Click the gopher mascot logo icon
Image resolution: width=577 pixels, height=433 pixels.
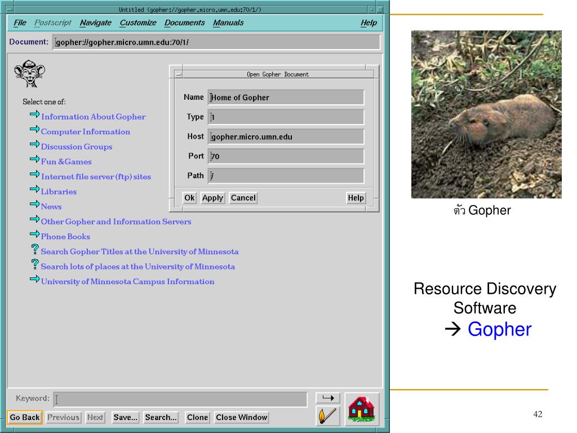tap(29, 74)
